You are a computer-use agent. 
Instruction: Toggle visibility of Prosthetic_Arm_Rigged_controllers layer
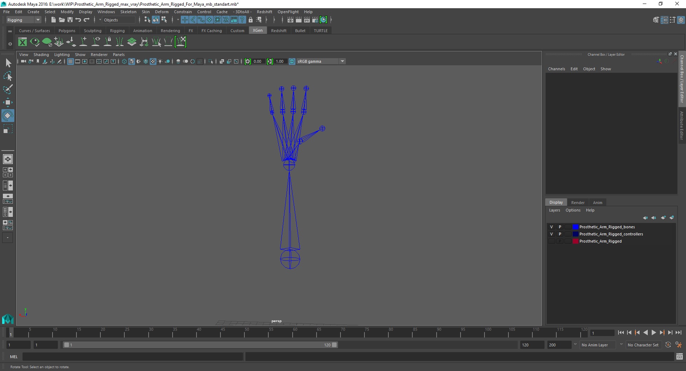coord(551,234)
